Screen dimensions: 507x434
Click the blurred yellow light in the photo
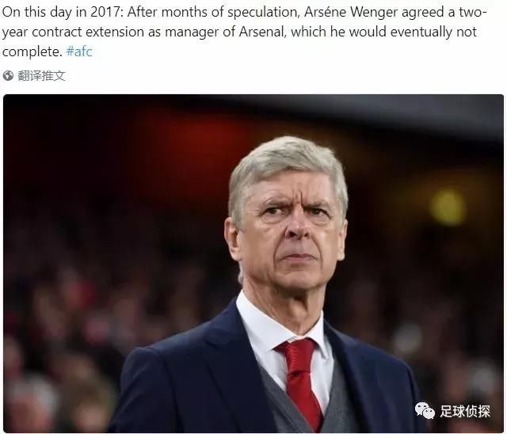click(448, 207)
